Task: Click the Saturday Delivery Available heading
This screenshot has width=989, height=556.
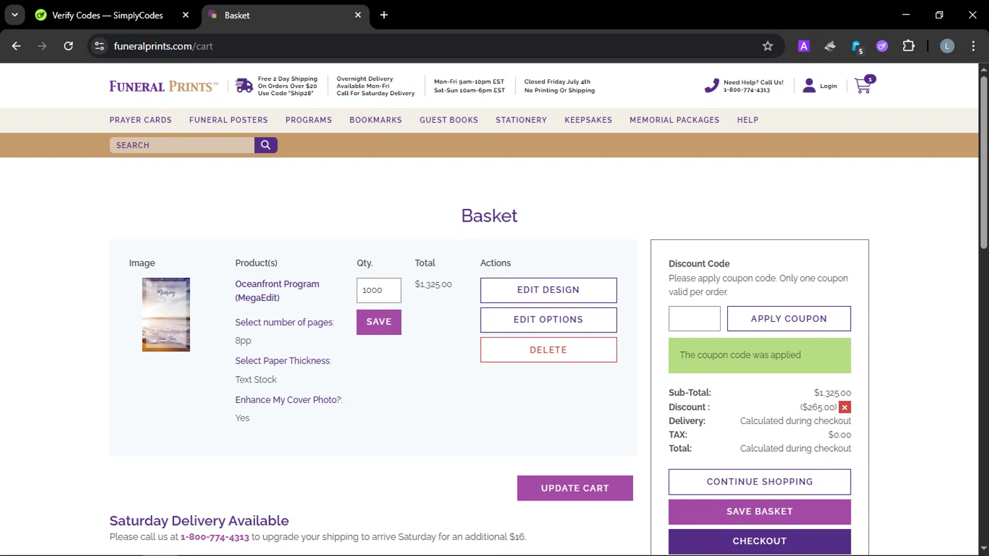Action: 199,521
